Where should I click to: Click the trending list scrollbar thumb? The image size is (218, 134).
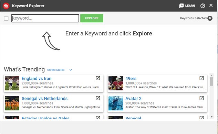point(211,81)
